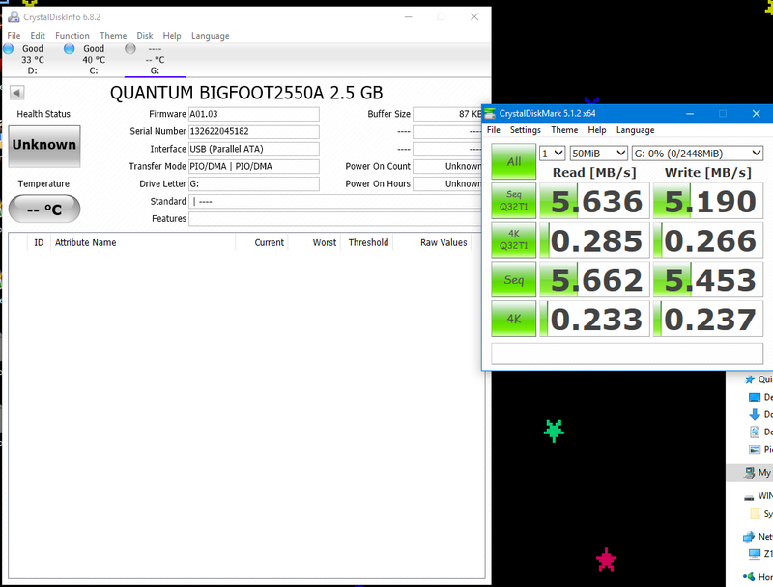This screenshot has width=773, height=587.
Task: Click the Homegroup icon in Explorer sidebar
Action: (749, 576)
